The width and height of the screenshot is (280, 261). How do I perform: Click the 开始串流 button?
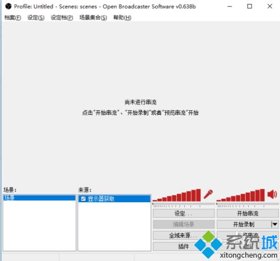[248, 213]
